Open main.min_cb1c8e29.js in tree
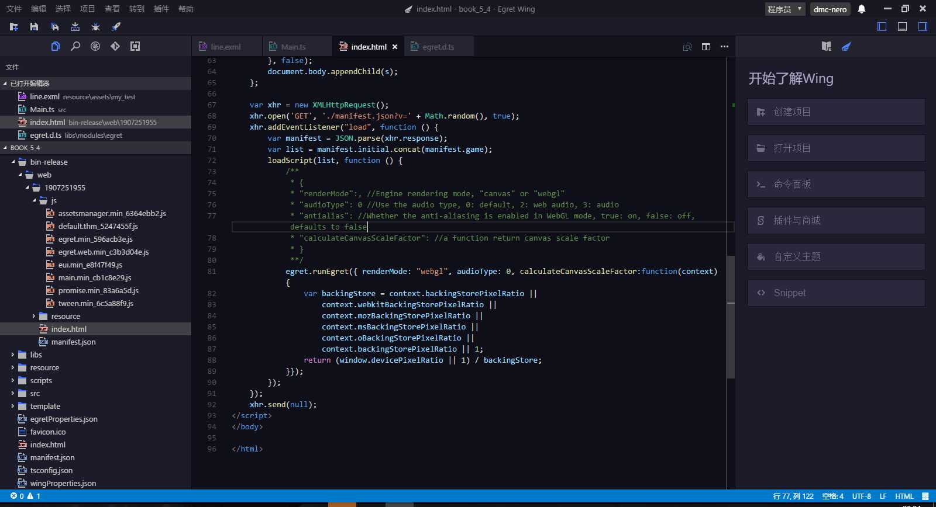The width and height of the screenshot is (936, 507). [x=95, y=277]
